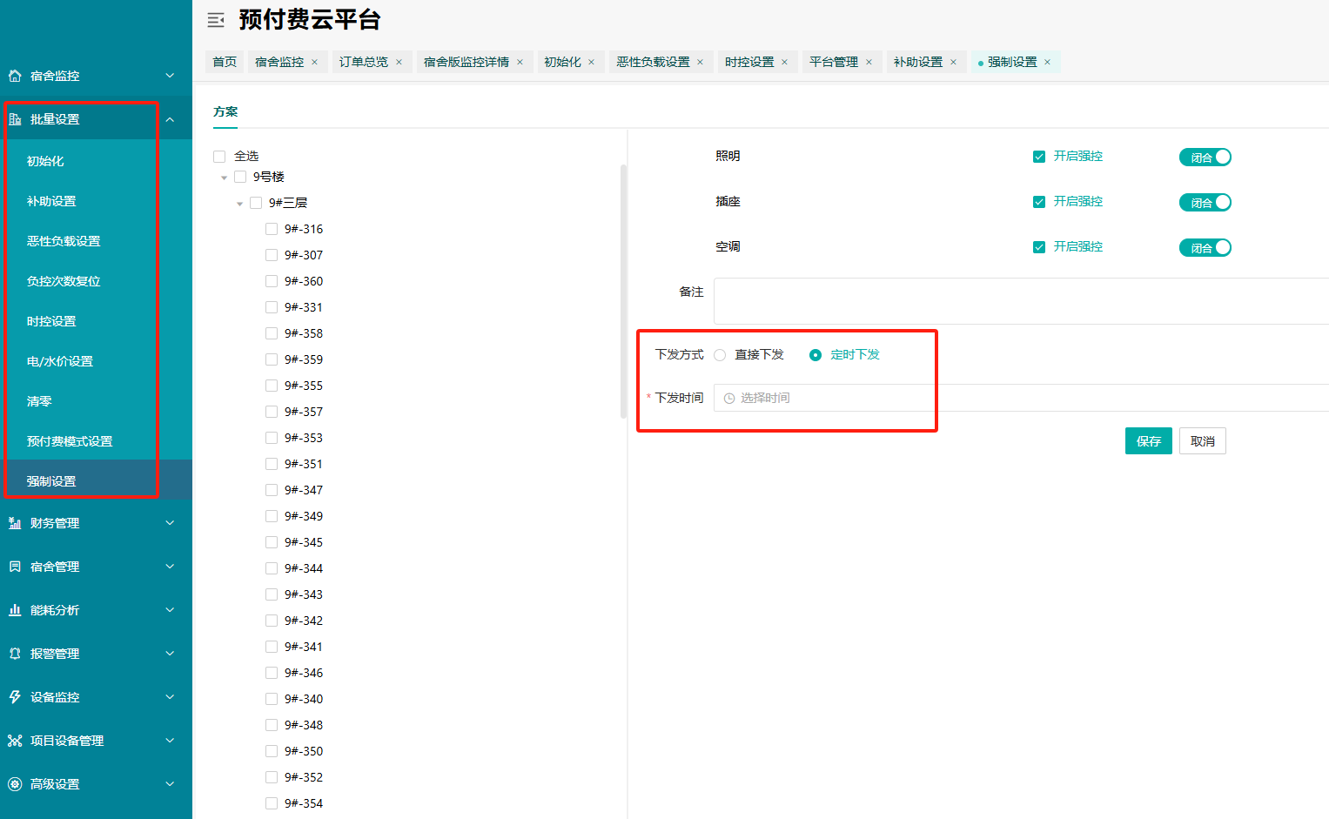Click the 财务管理 chart icon
The image size is (1329, 819).
point(15,523)
